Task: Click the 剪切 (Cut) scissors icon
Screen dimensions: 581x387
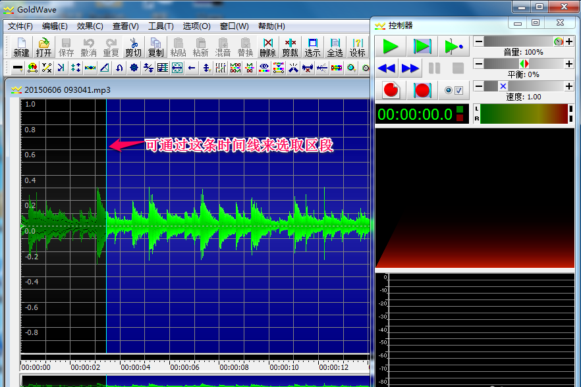Action: [x=133, y=47]
